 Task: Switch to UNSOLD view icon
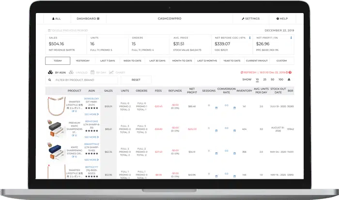coord(71,72)
